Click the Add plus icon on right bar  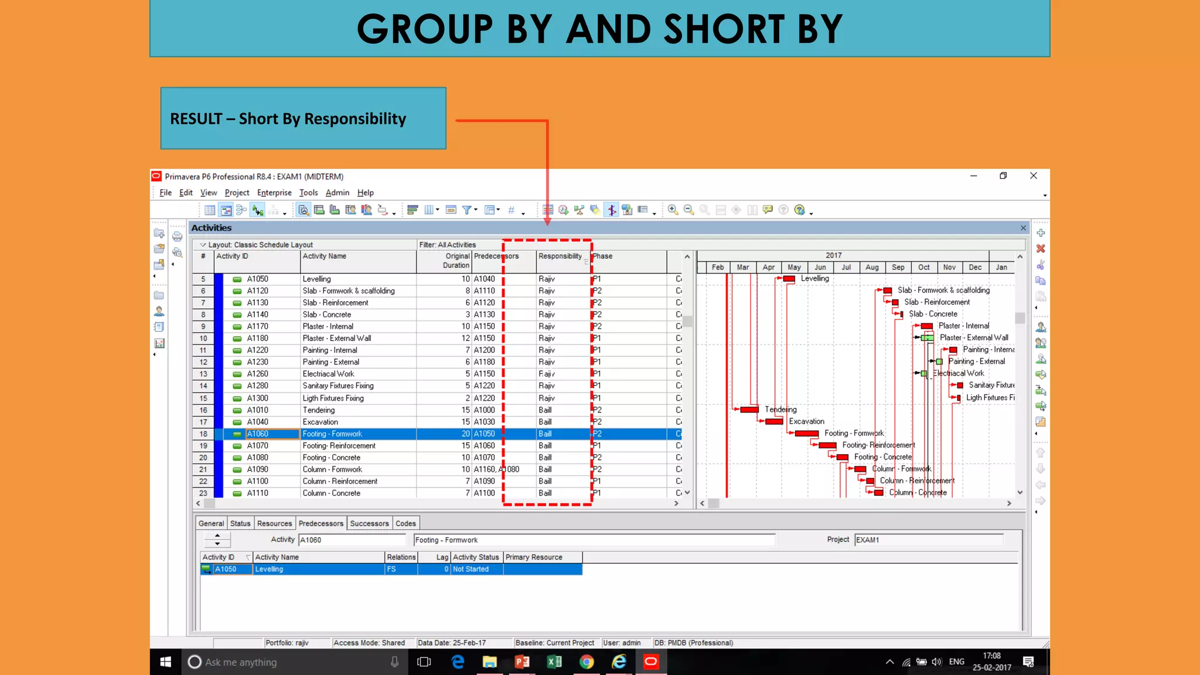(1041, 233)
